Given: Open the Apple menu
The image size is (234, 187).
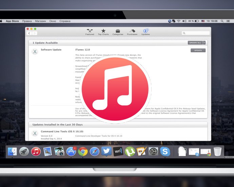Looking at the screenshot, I should pos(1,21).
